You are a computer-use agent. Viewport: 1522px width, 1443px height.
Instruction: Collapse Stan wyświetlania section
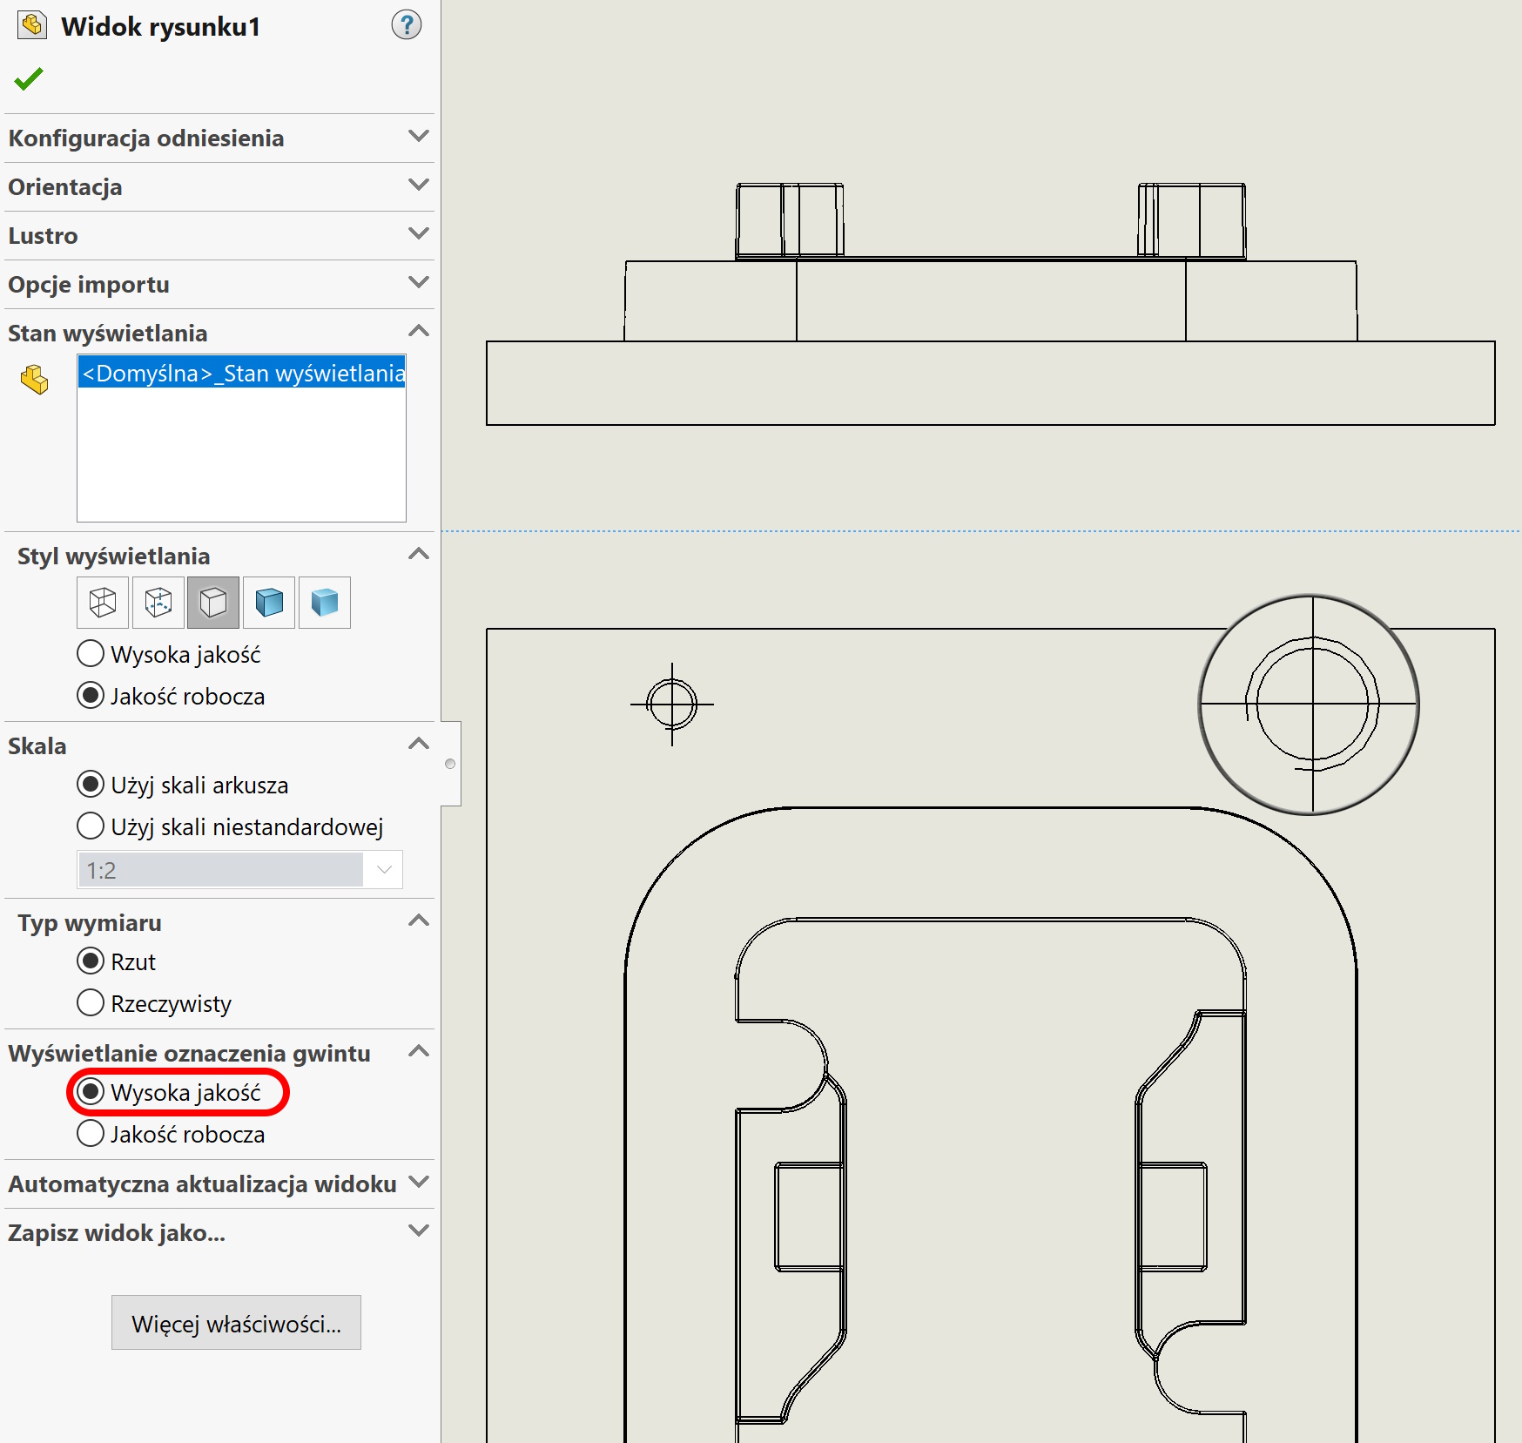(x=419, y=331)
